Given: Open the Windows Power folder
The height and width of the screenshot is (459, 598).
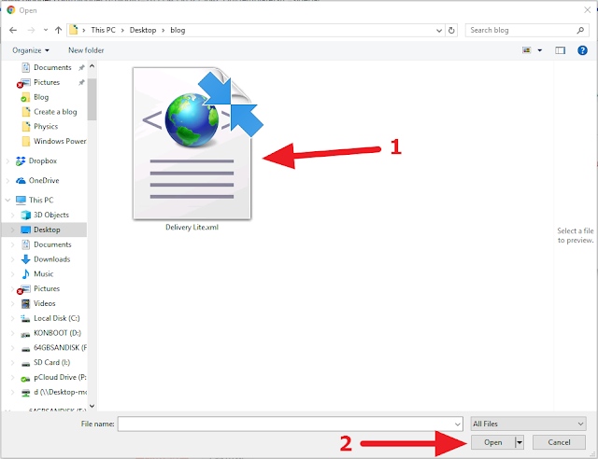Looking at the screenshot, I should [60, 141].
